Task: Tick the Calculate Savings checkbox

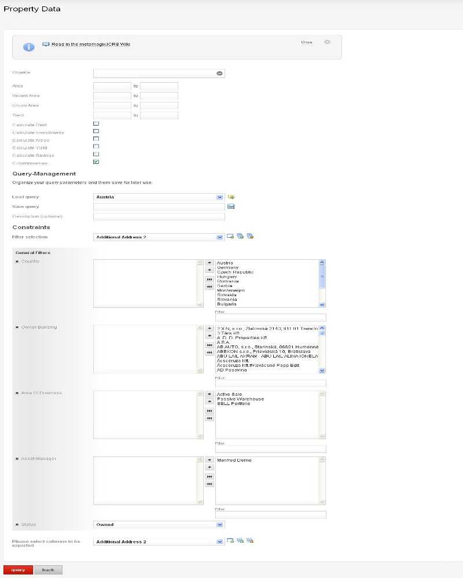Action: (96, 154)
